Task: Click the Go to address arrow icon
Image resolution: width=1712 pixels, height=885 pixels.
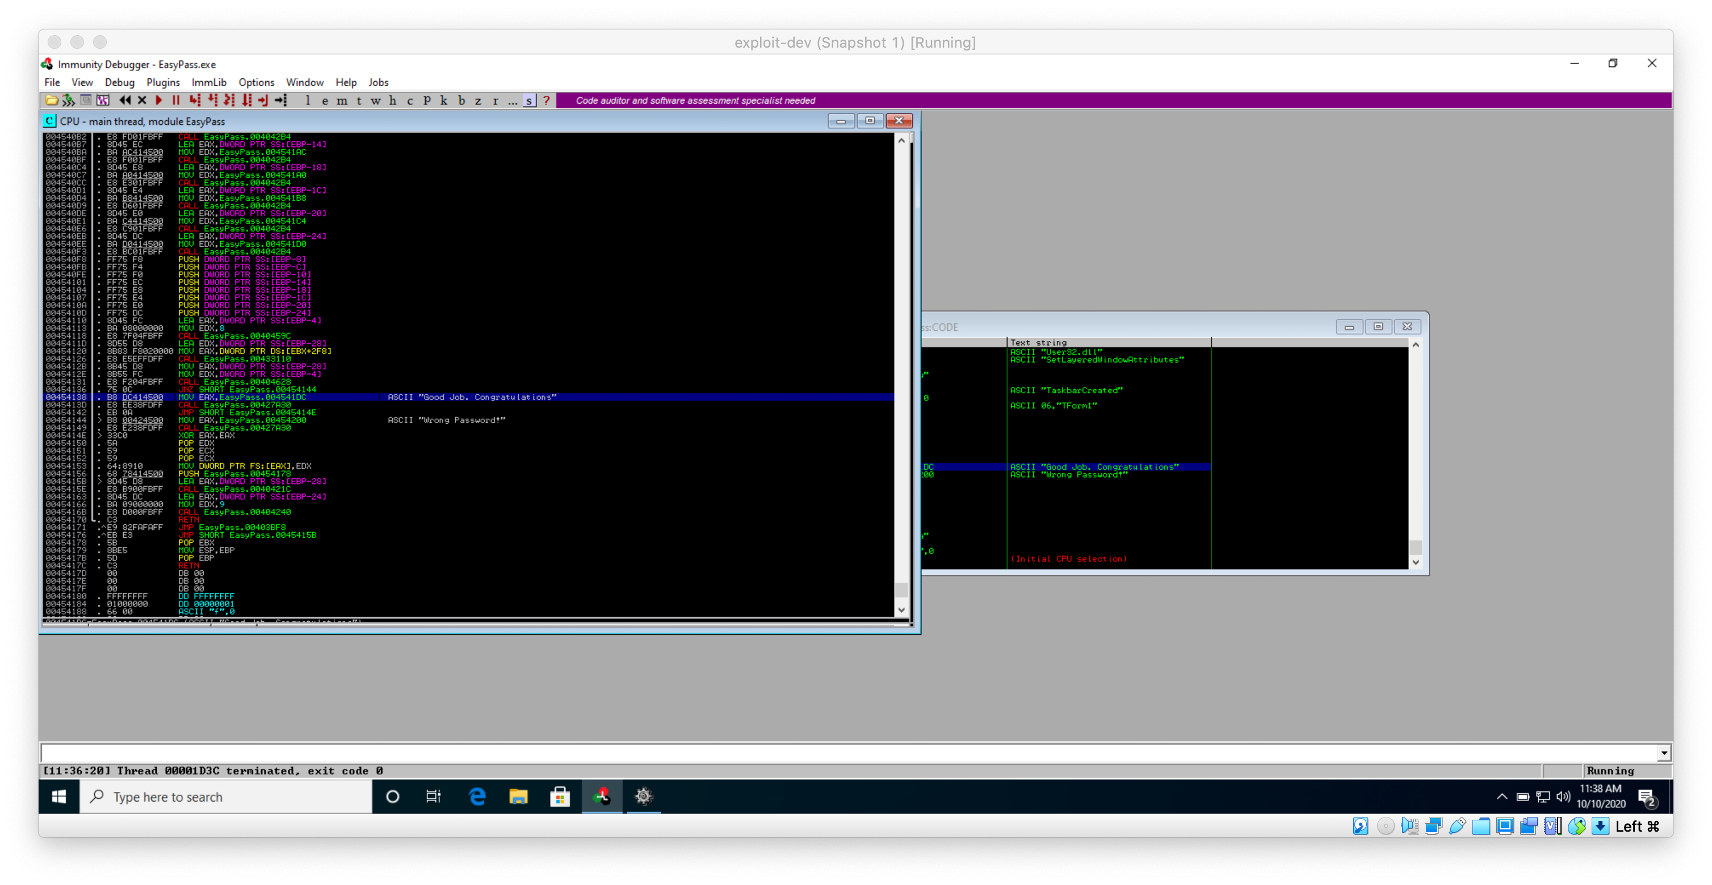Action: pyautogui.click(x=281, y=100)
